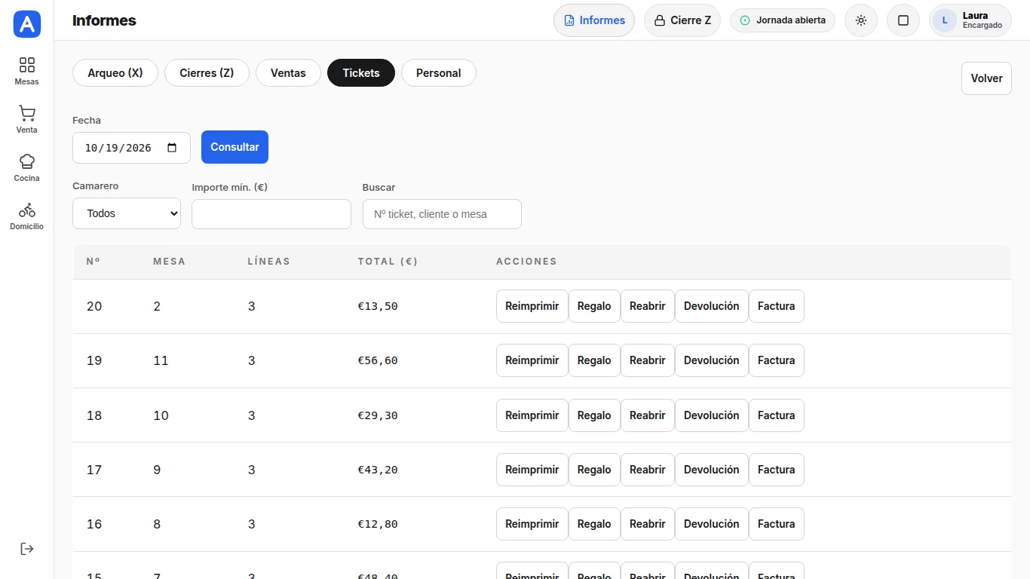
Task: Click Factura for ticket 20
Action: (777, 306)
